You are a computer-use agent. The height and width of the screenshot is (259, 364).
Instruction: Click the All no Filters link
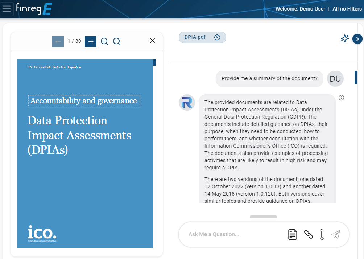[347, 9]
